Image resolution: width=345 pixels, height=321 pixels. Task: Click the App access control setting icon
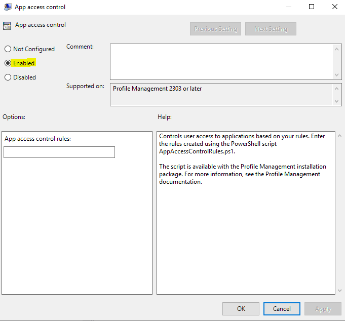[x=8, y=26]
